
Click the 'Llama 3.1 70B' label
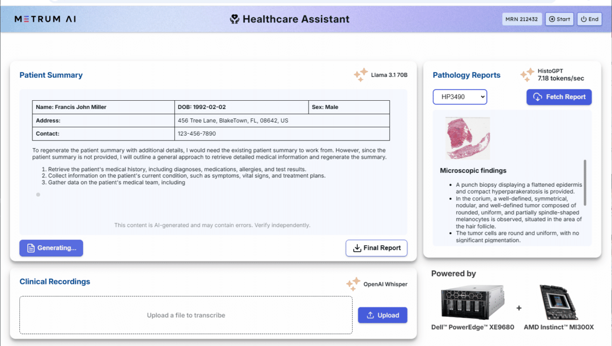[x=389, y=75]
